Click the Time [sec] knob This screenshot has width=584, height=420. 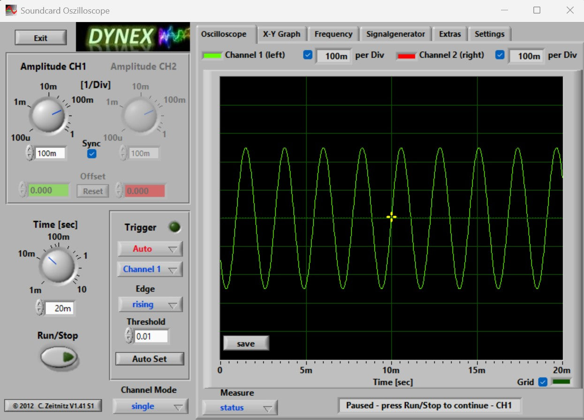point(58,265)
